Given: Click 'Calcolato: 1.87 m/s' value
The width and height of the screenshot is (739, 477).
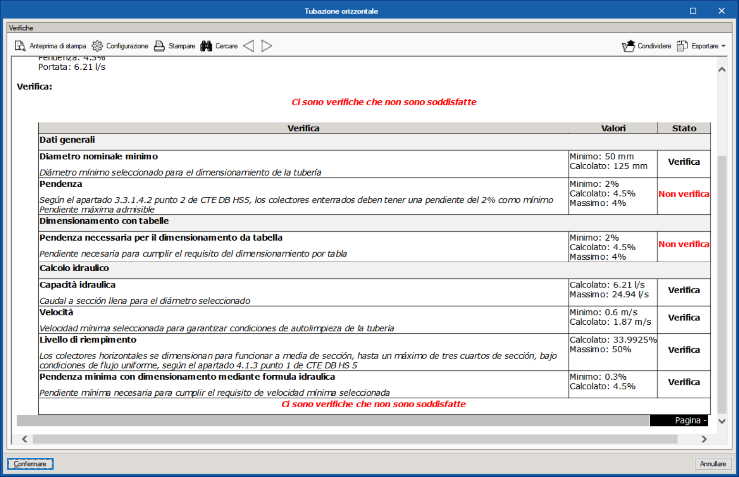Looking at the screenshot, I should click(610, 322).
